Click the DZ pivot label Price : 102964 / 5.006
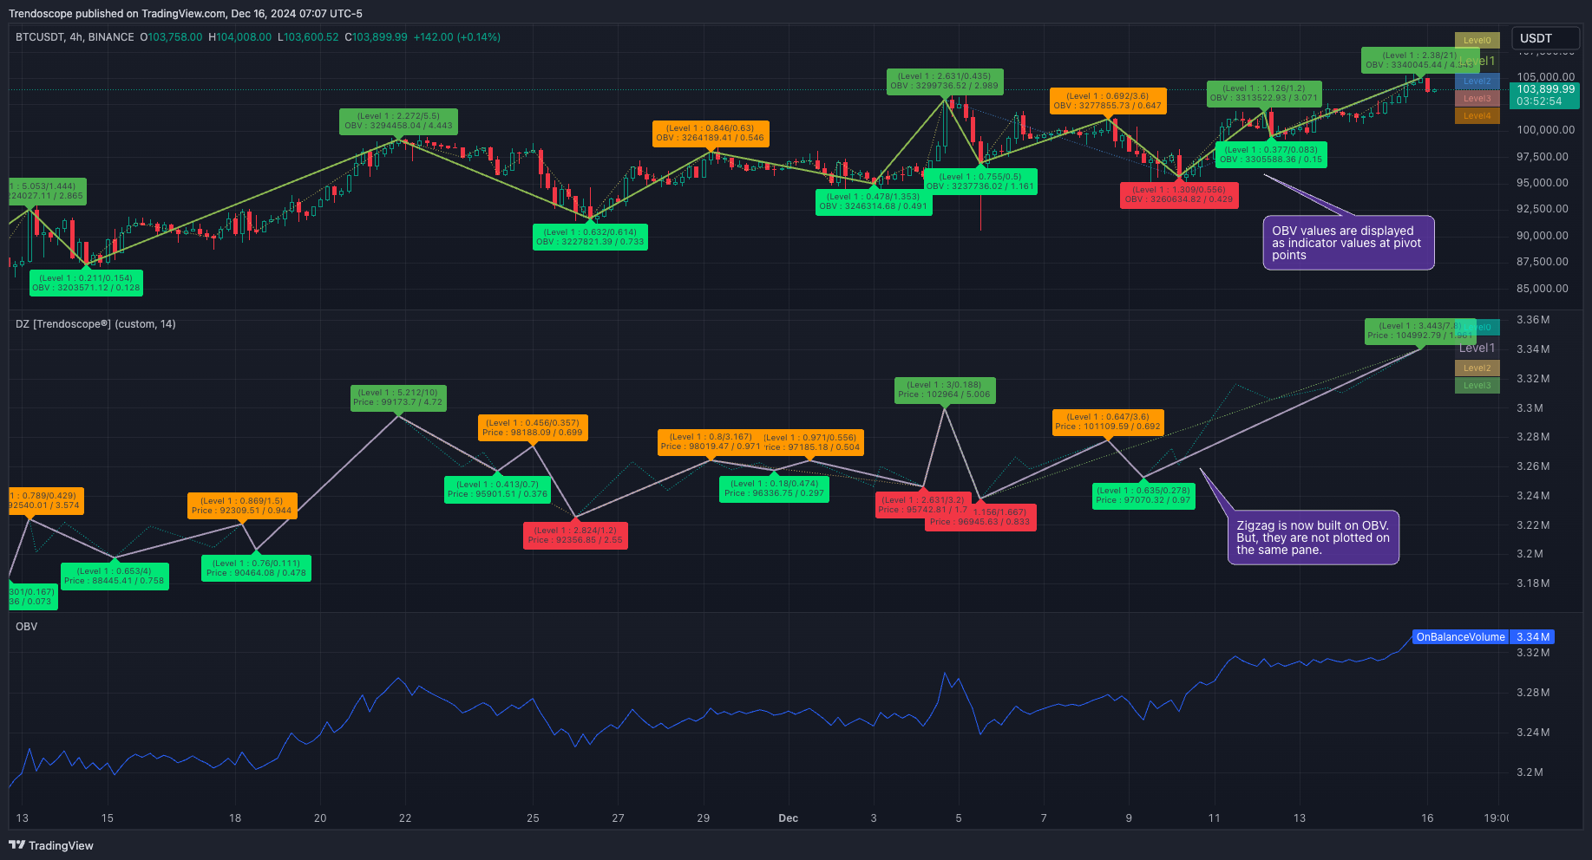 [945, 389]
